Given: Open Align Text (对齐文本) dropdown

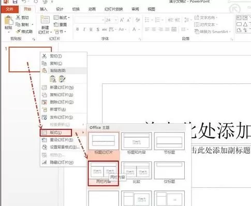Looking at the screenshot, I should coord(206,24).
